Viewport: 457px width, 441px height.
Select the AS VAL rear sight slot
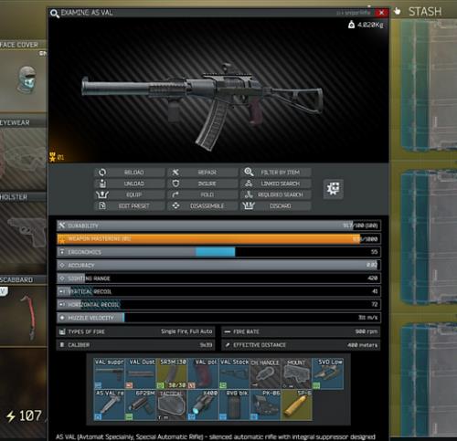click(x=109, y=405)
